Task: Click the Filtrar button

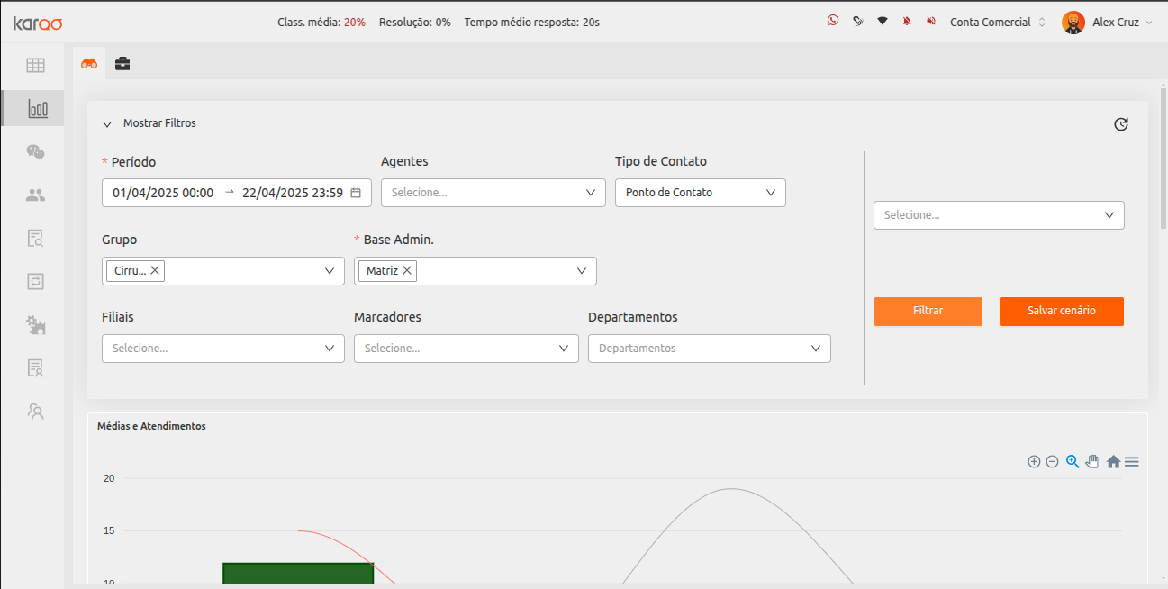Action: click(928, 311)
